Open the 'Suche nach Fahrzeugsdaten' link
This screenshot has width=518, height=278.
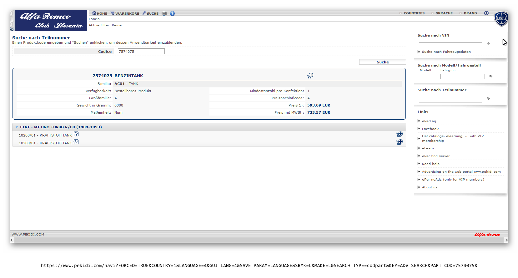point(446,52)
